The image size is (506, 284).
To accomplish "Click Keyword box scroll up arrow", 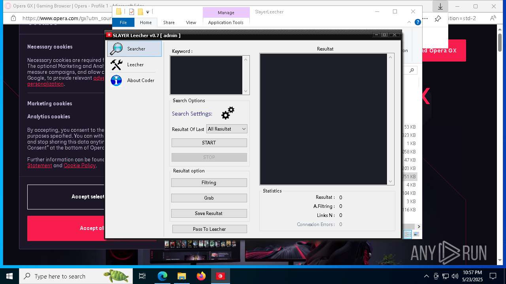I will 246,60.
